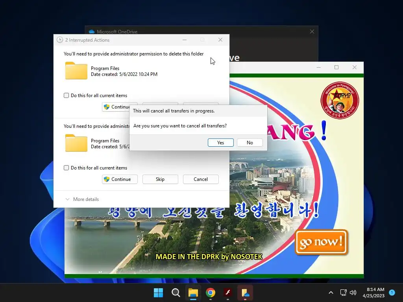Viewport: 403px width, 302px height.
Task: Tick upper 'Do this for all current items' checkbox
Action: (x=66, y=96)
